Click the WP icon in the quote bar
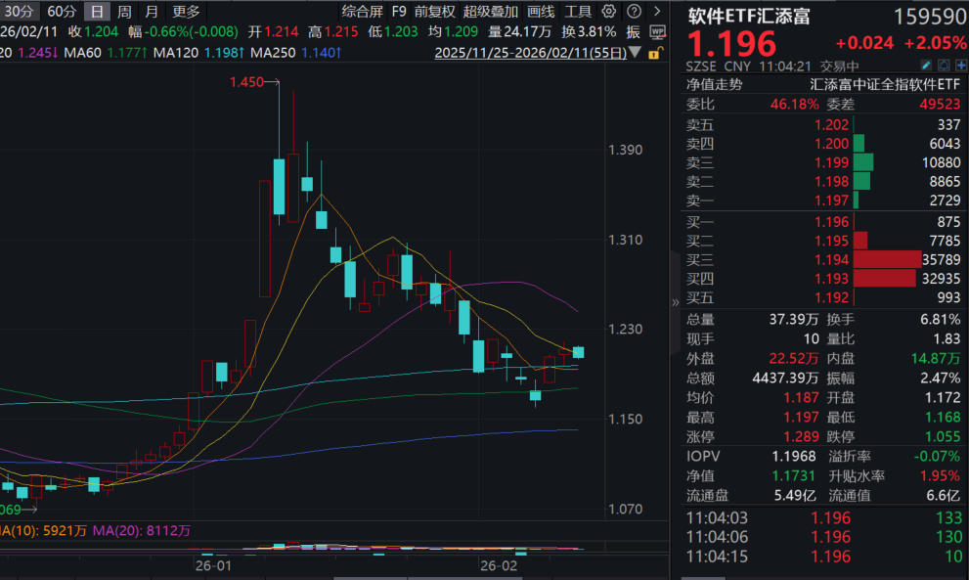The width and height of the screenshot is (969, 580). pos(659,31)
